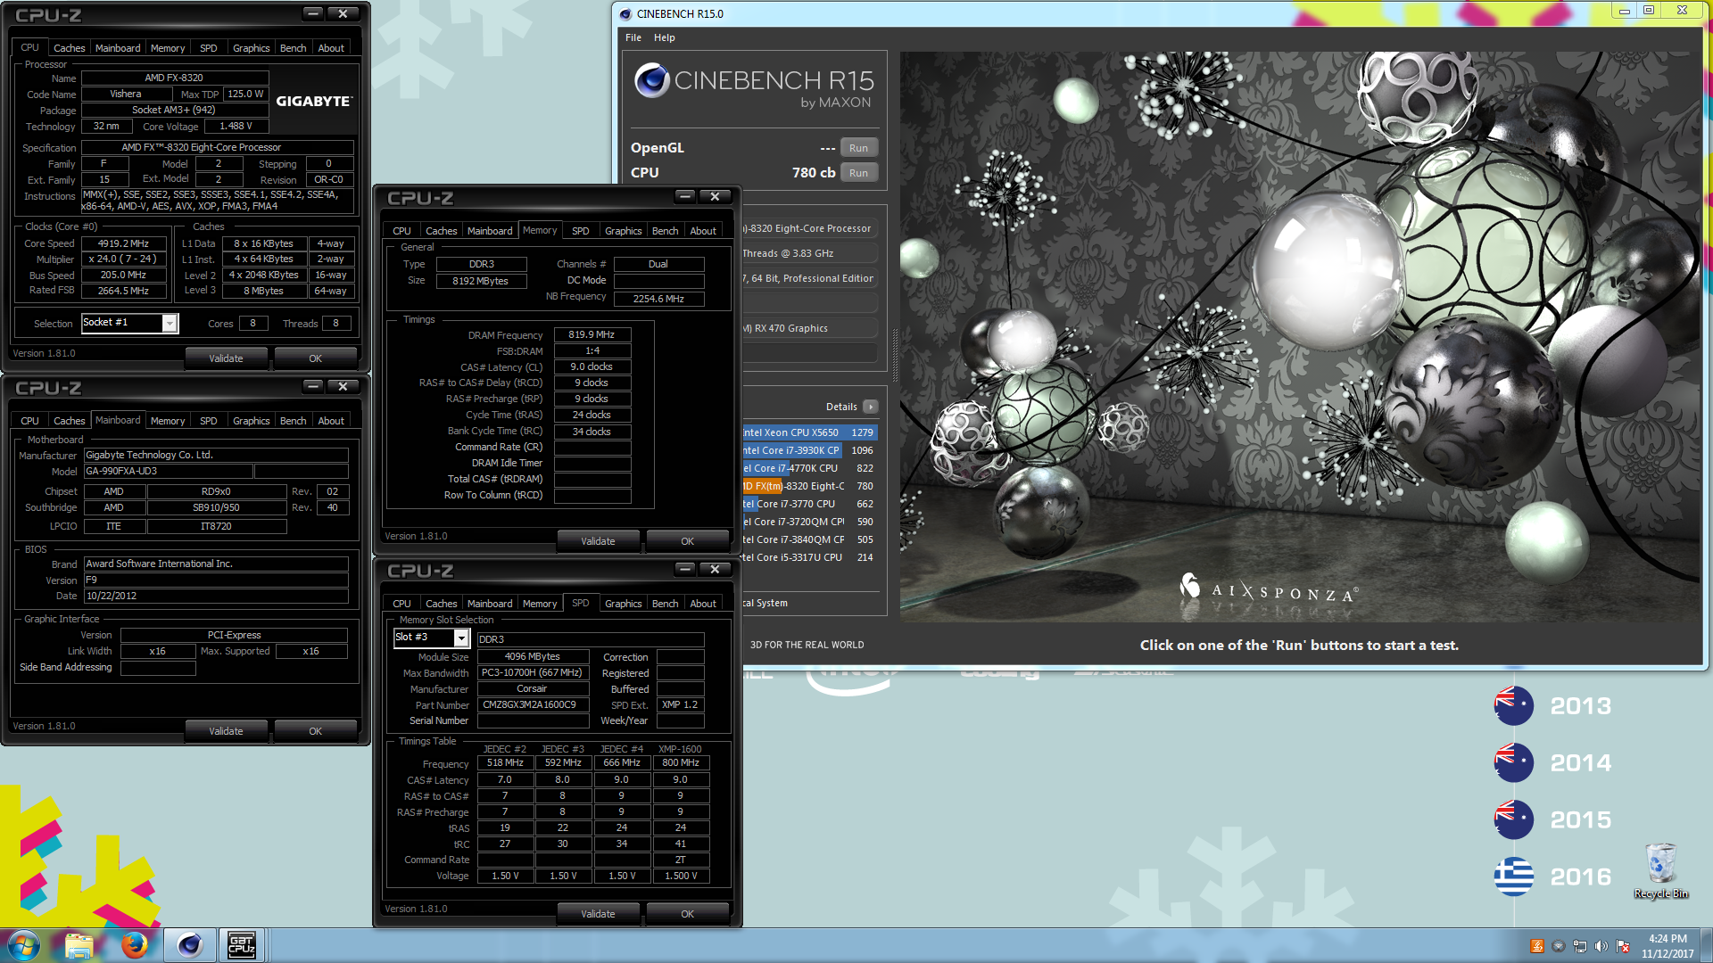Launch Firefox from the taskbar

135,945
